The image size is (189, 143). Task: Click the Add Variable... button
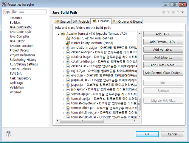[163, 50]
